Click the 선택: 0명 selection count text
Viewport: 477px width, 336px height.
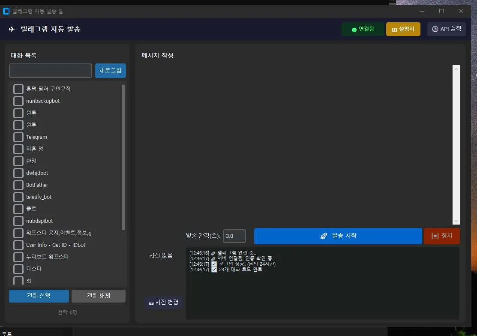point(68,312)
